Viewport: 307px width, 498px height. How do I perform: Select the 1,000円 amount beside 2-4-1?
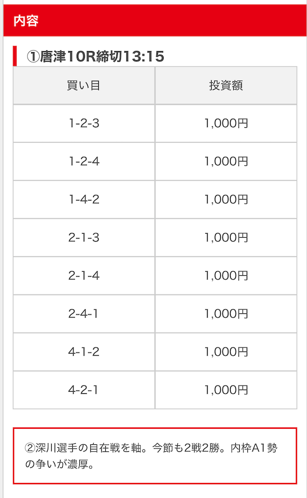tap(226, 314)
